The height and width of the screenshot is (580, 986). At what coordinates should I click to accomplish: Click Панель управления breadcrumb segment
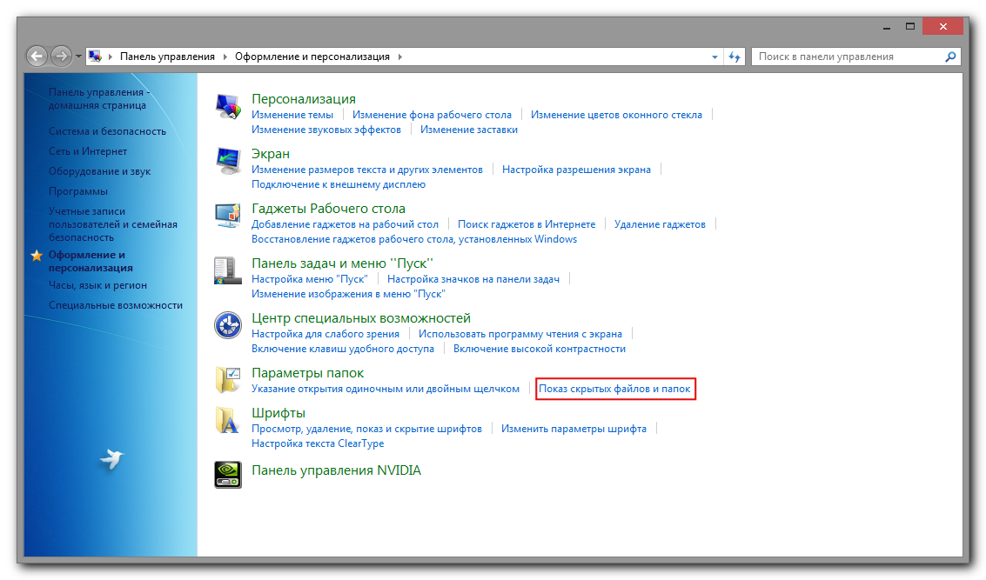(167, 57)
